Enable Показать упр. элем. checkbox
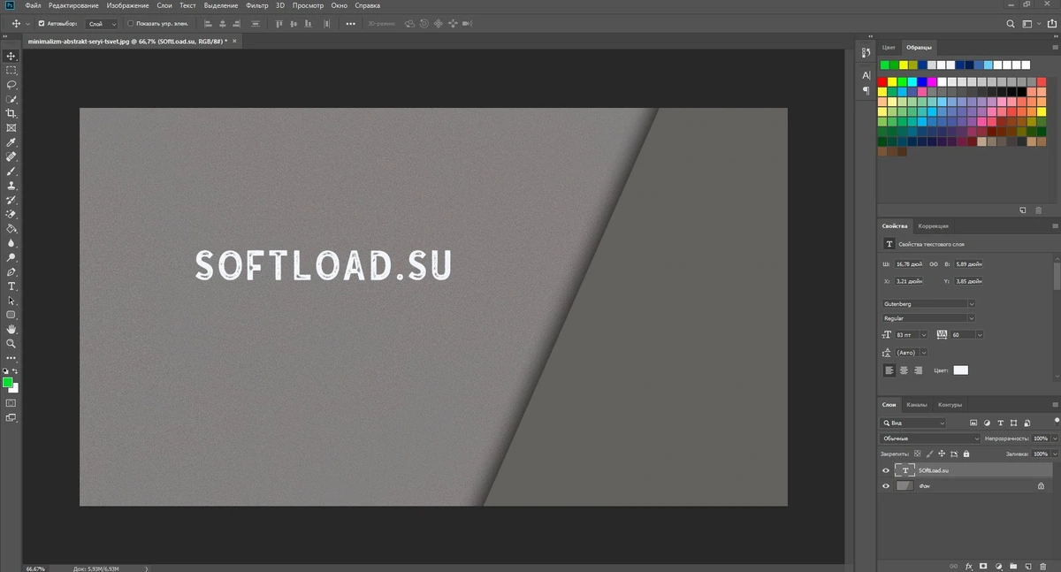 tap(131, 24)
